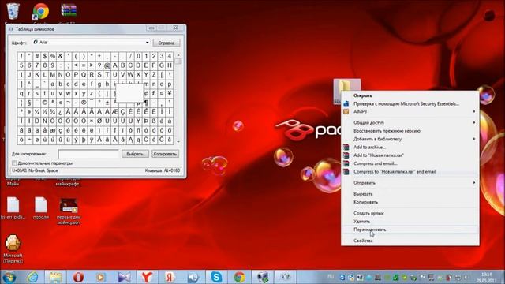Click the taskbar clock showing 19:14
The image size is (505, 284).
pyautogui.click(x=486, y=277)
